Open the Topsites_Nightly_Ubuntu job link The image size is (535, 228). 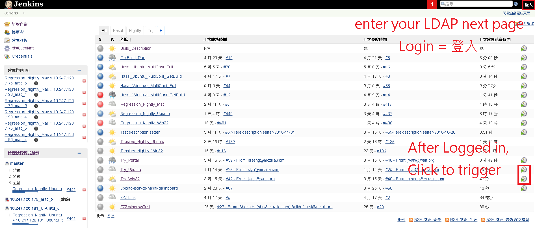click(142, 142)
